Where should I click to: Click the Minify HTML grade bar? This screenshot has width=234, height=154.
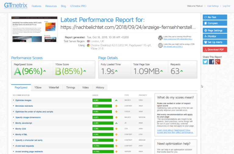[102, 134]
